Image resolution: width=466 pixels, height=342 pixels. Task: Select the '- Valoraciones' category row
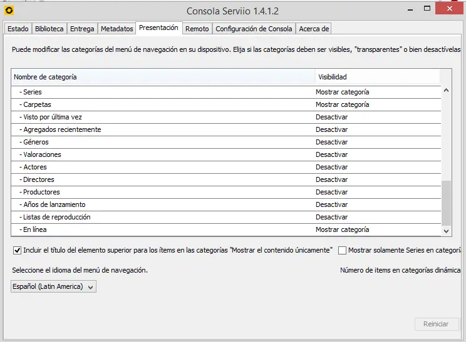[226, 154]
